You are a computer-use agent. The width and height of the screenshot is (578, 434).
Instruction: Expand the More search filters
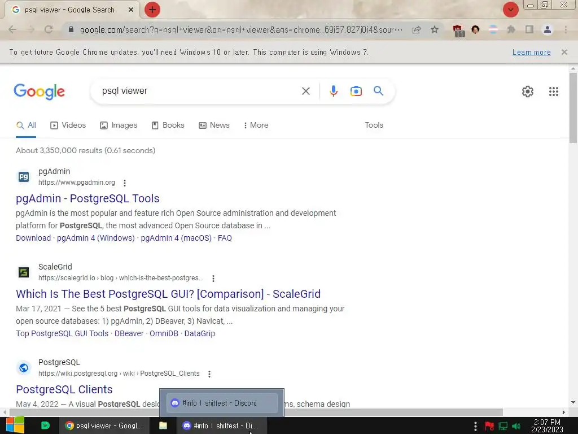[256, 125]
